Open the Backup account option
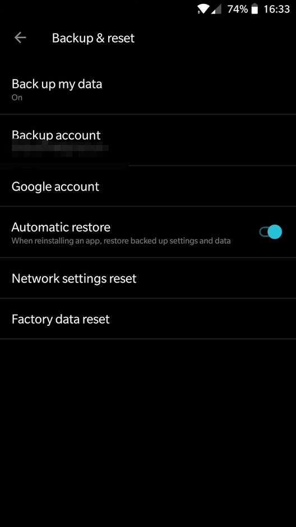 [148, 140]
